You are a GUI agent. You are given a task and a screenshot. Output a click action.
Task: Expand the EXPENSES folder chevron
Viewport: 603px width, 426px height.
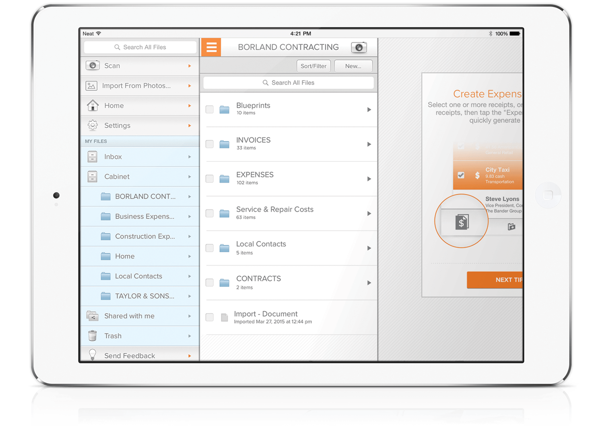[370, 179]
